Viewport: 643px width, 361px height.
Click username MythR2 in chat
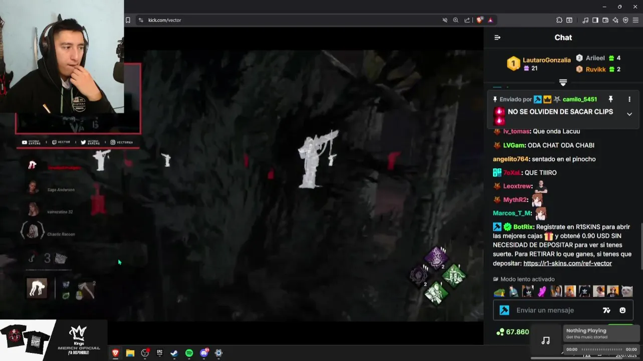coord(515,200)
